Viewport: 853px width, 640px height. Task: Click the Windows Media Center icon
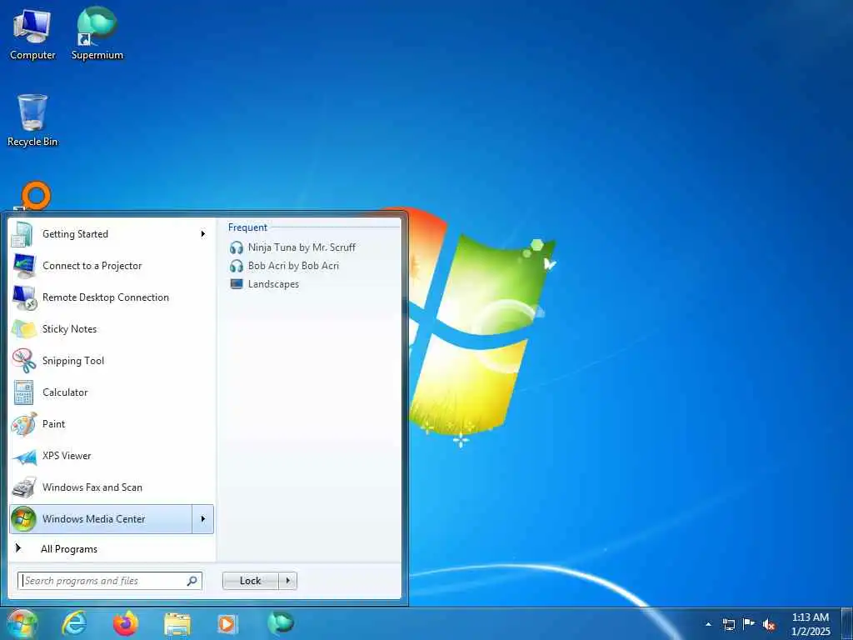pyautogui.click(x=23, y=519)
